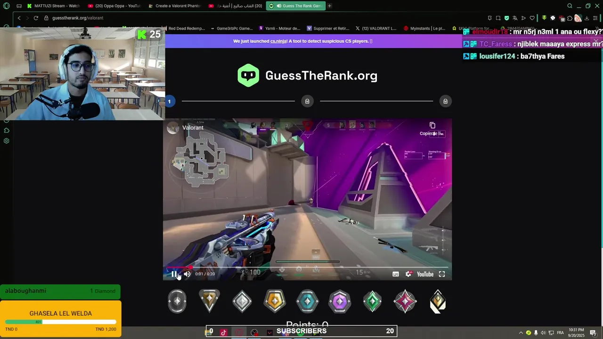Open Game3rbPc Game... bookmark
The width and height of the screenshot is (603, 339).
[232, 28]
